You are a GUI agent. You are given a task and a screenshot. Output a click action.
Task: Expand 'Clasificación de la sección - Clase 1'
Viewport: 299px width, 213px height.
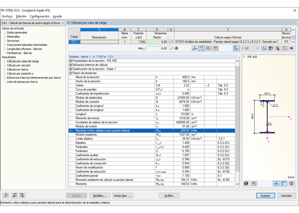[70, 69]
